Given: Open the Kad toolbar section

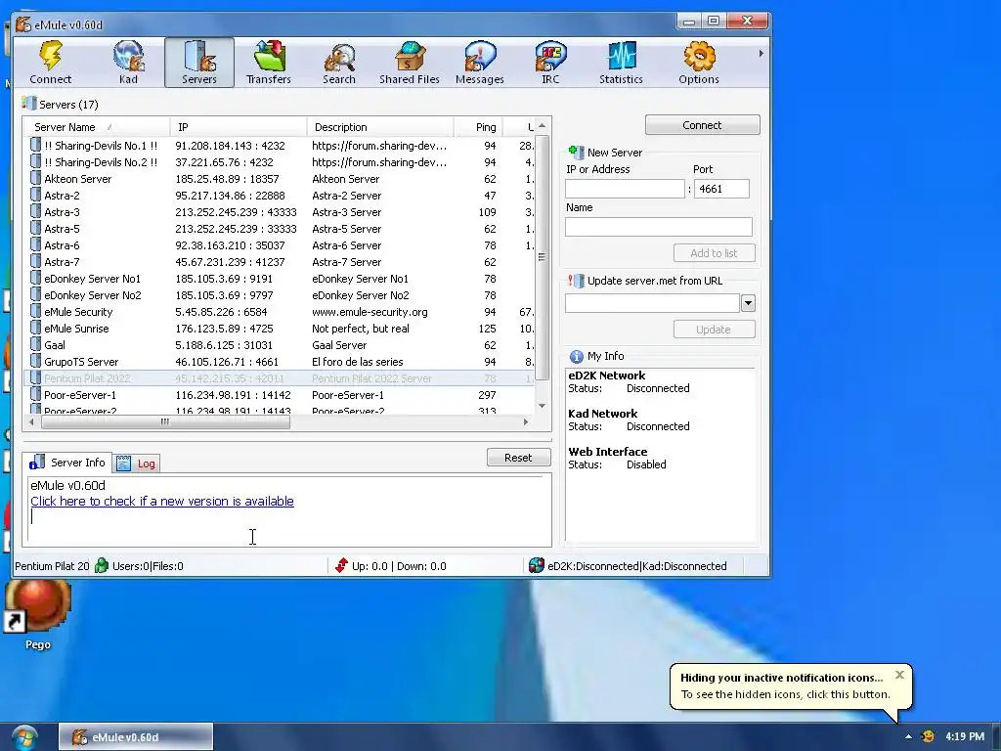Looking at the screenshot, I should tap(128, 63).
